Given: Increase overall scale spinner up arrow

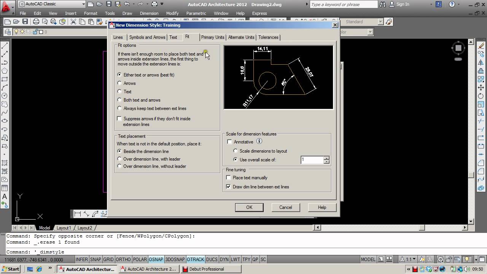Looking at the screenshot, I should 326,158.
